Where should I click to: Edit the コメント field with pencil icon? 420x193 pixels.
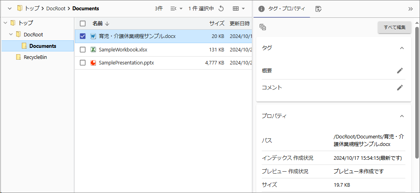point(400,87)
